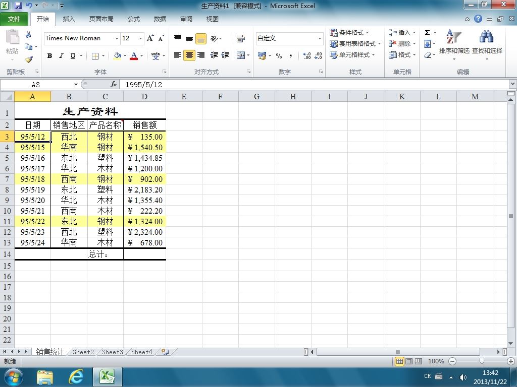Image resolution: width=517 pixels, height=387 pixels.
Task: Click the Merge and Center icon
Action: point(241,55)
